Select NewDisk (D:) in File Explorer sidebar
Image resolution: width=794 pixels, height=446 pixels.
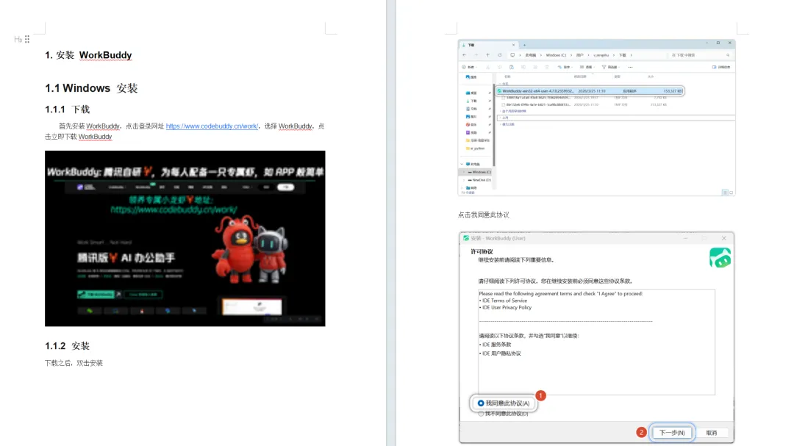tap(479, 180)
